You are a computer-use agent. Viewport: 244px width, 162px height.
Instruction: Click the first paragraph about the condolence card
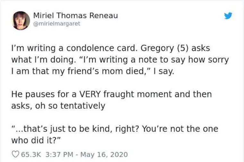tap(109, 60)
